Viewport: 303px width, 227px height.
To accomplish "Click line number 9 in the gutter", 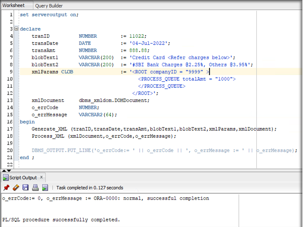I will (11, 72).
